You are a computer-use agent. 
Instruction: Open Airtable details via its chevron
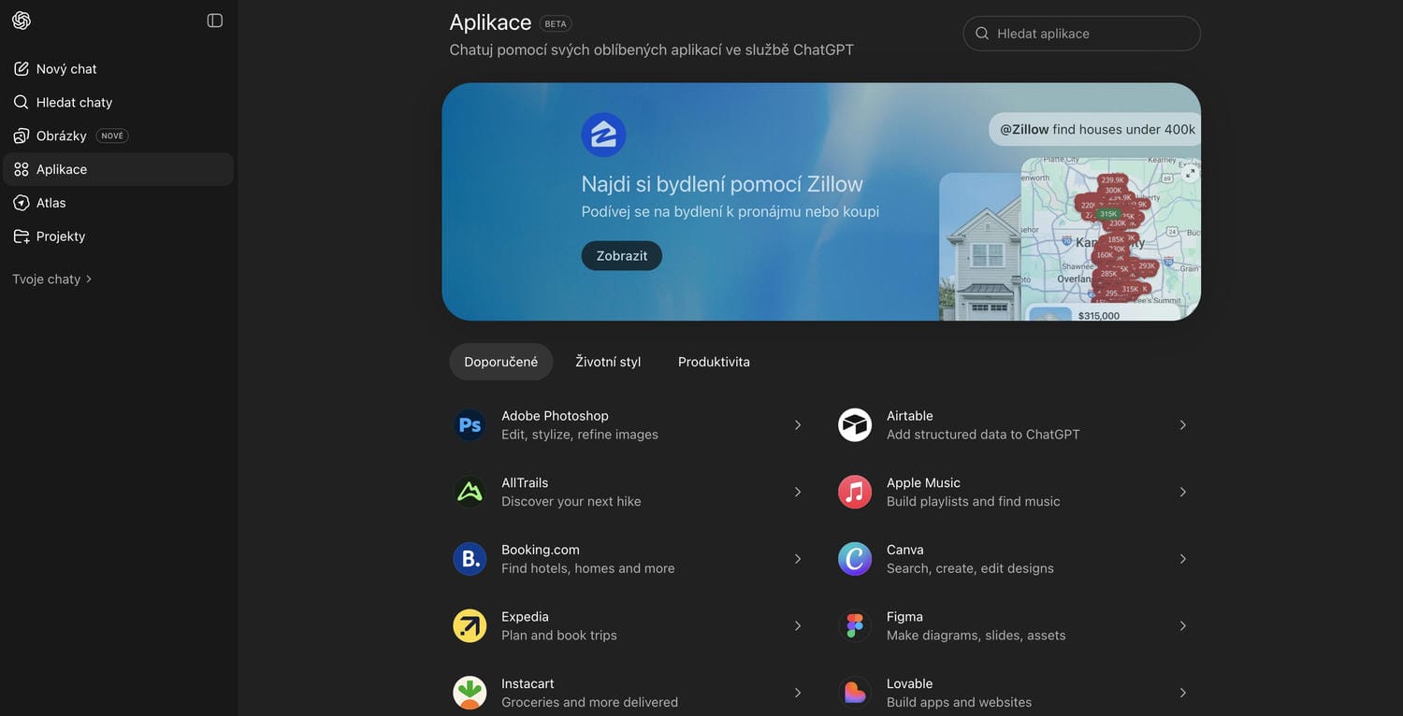1182,425
